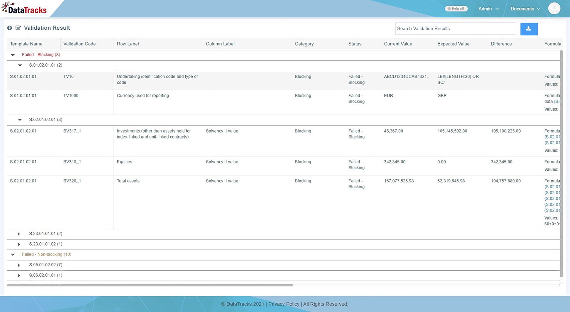Download validation results with blue button
The width and height of the screenshot is (570, 312).
point(529,29)
